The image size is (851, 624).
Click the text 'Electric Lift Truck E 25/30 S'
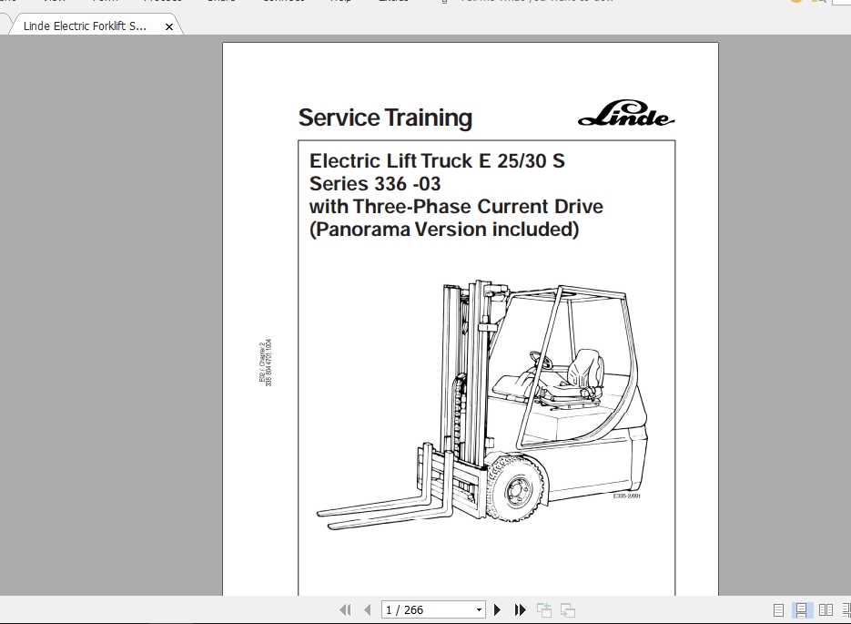click(x=437, y=160)
